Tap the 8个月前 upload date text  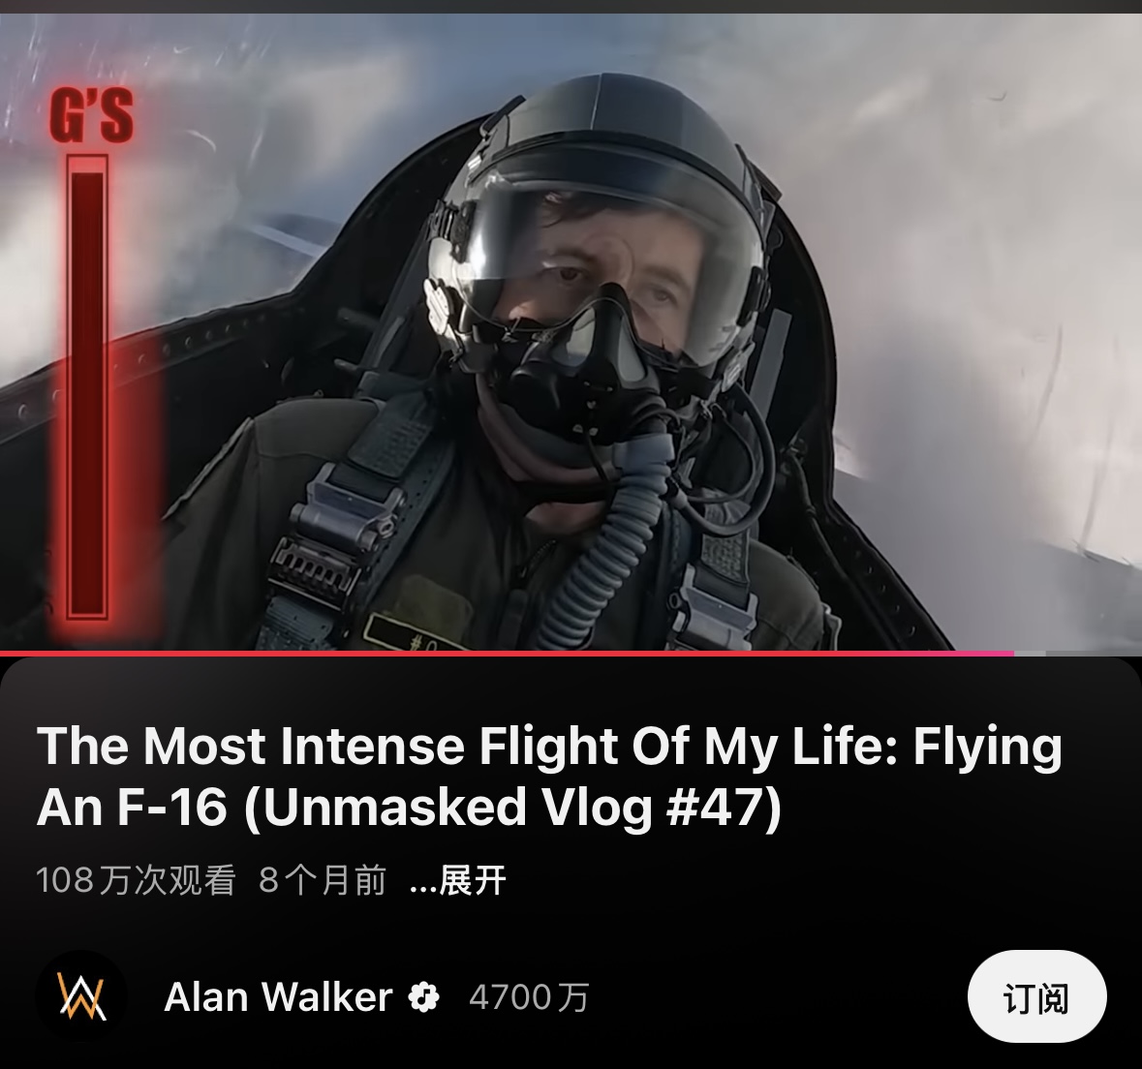pyautogui.click(x=323, y=880)
